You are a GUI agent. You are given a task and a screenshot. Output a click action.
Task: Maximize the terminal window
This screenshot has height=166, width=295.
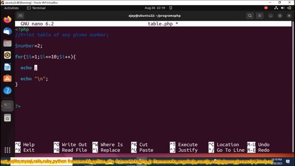[x=280, y=16]
